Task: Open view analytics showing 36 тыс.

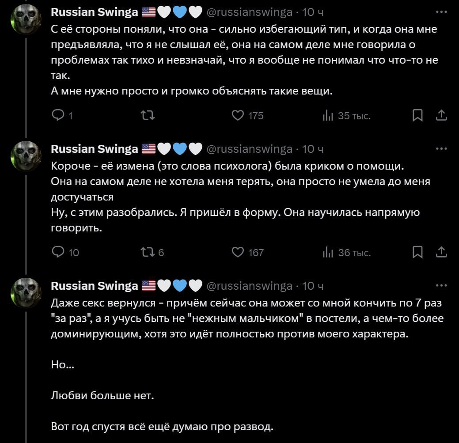Action: pyautogui.click(x=327, y=252)
